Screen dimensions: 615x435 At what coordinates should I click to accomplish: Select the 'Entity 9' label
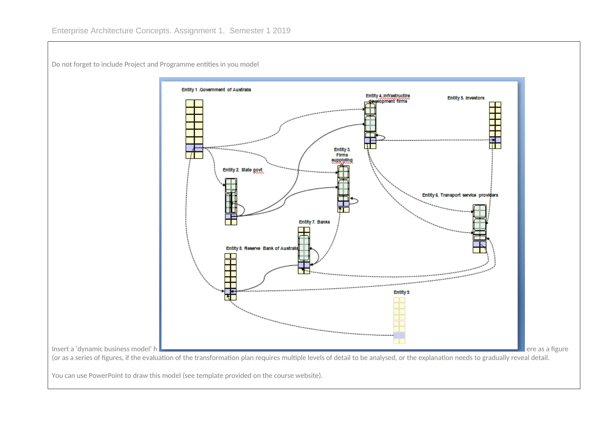pyautogui.click(x=401, y=292)
